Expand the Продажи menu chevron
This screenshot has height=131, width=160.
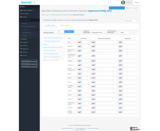38,42
